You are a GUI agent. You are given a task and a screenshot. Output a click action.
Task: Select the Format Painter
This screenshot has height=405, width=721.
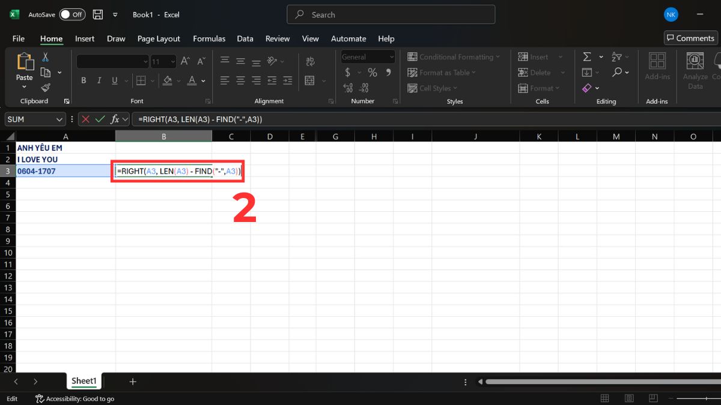click(x=45, y=88)
